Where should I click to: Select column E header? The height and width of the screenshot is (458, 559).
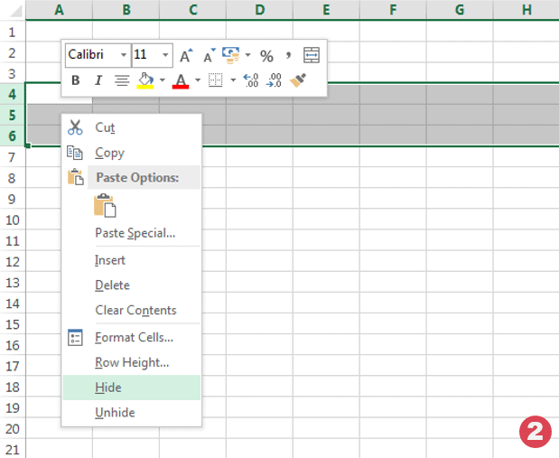point(326,10)
